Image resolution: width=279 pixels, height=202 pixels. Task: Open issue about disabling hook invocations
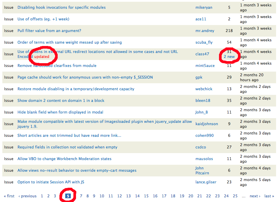pos(61,7)
